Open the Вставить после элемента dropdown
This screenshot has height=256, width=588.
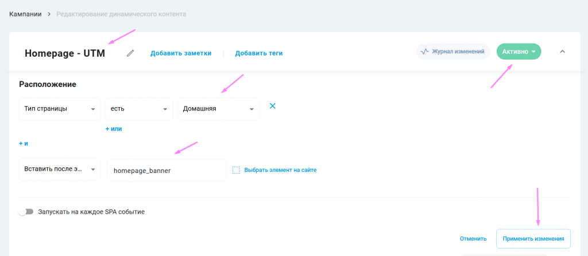(60, 170)
